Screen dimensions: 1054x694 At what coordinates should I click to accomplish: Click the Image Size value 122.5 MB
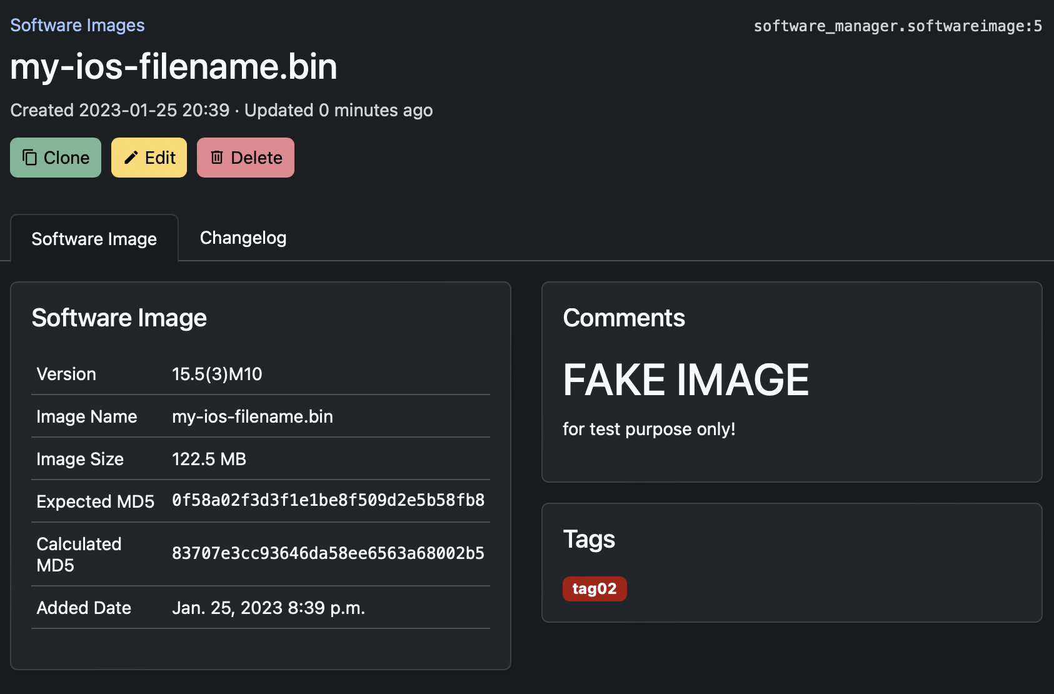[x=209, y=459]
